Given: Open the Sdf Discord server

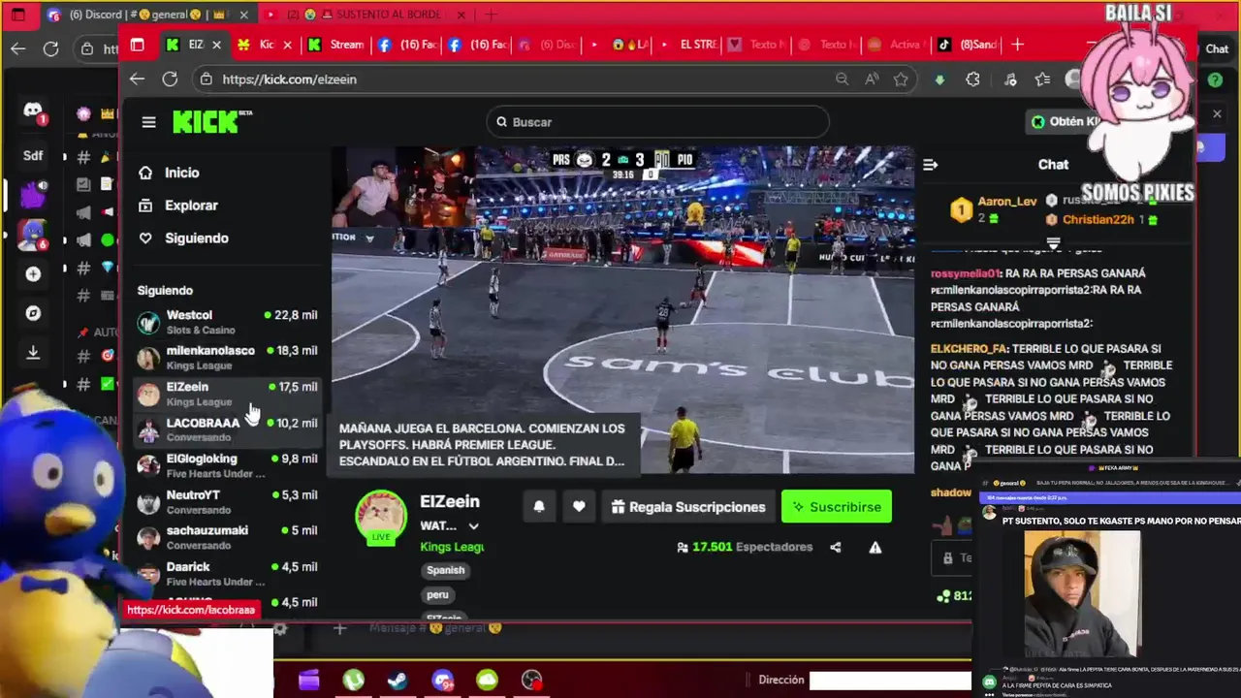Looking at the screenshot, I should [x=33, y=155].
